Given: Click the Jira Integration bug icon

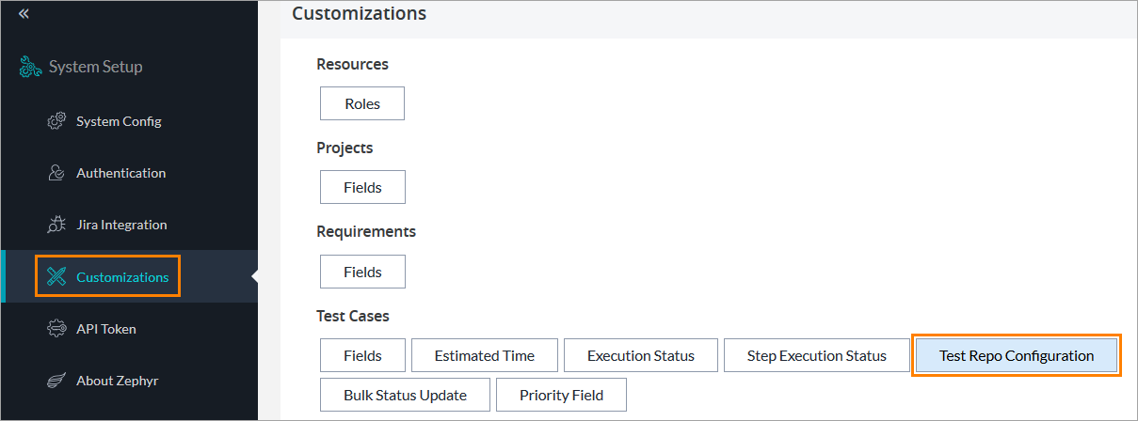Looking at the screenshot, I should tap(56, 225).
